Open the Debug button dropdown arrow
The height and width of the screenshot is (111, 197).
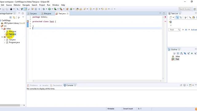(x=46, y=9)
